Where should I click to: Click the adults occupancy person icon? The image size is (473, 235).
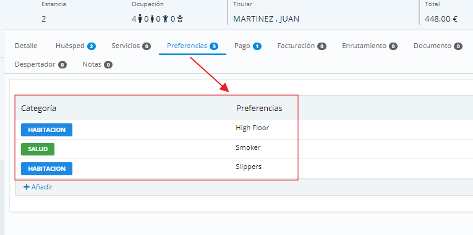click(140, 19)
